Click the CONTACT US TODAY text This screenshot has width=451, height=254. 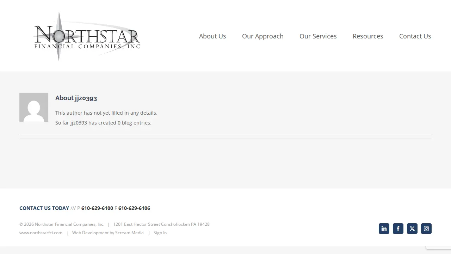[44, 208]
